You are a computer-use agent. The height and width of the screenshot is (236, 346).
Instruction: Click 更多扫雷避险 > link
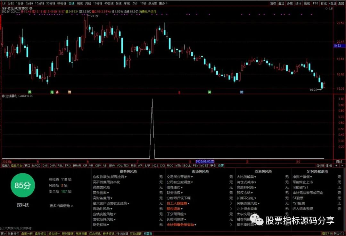click(61, 206)
